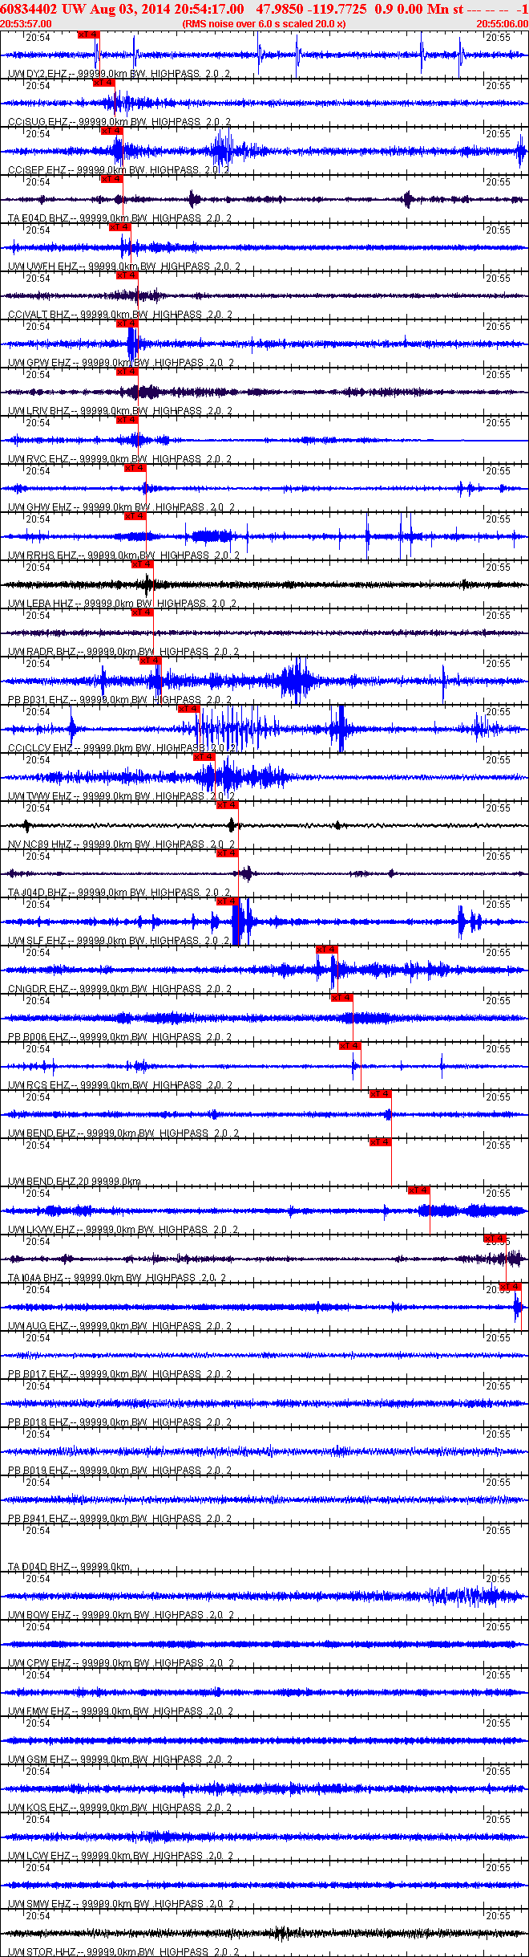Select the red pick flag on CC SUG trace
Viewport: 529px width, 1957px height.
tap(103, 83)
